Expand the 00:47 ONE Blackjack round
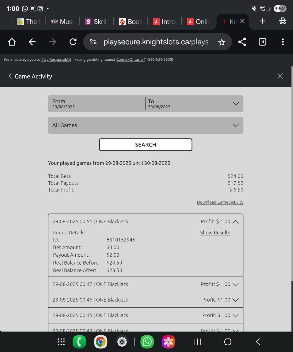The image size is (293, 352). [146, 284]
